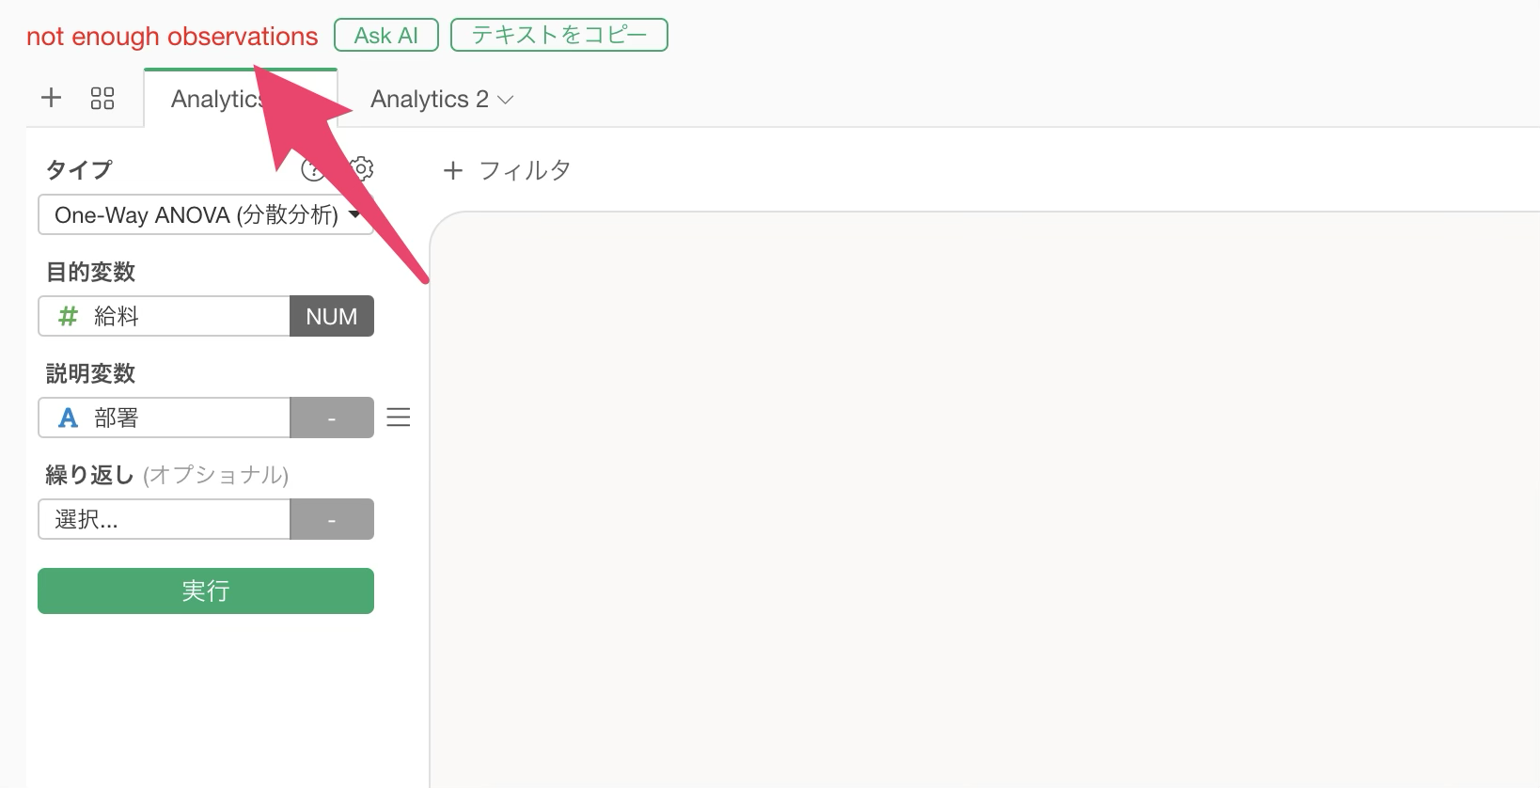Switch to the Analytics 2 tab

[429, 100]
